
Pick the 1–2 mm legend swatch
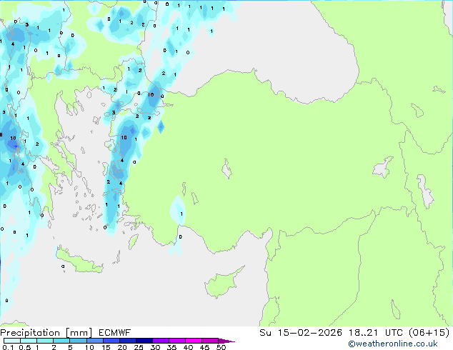pos(45,341)
